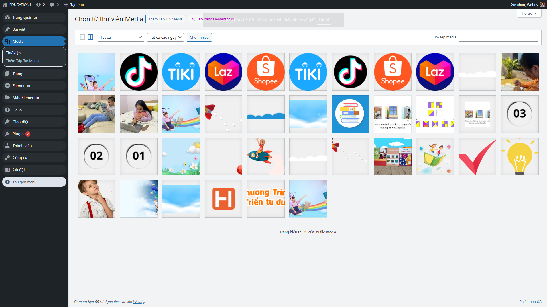Open the comments bubble icon
This screenshot has width=547, height=307.
52,5
